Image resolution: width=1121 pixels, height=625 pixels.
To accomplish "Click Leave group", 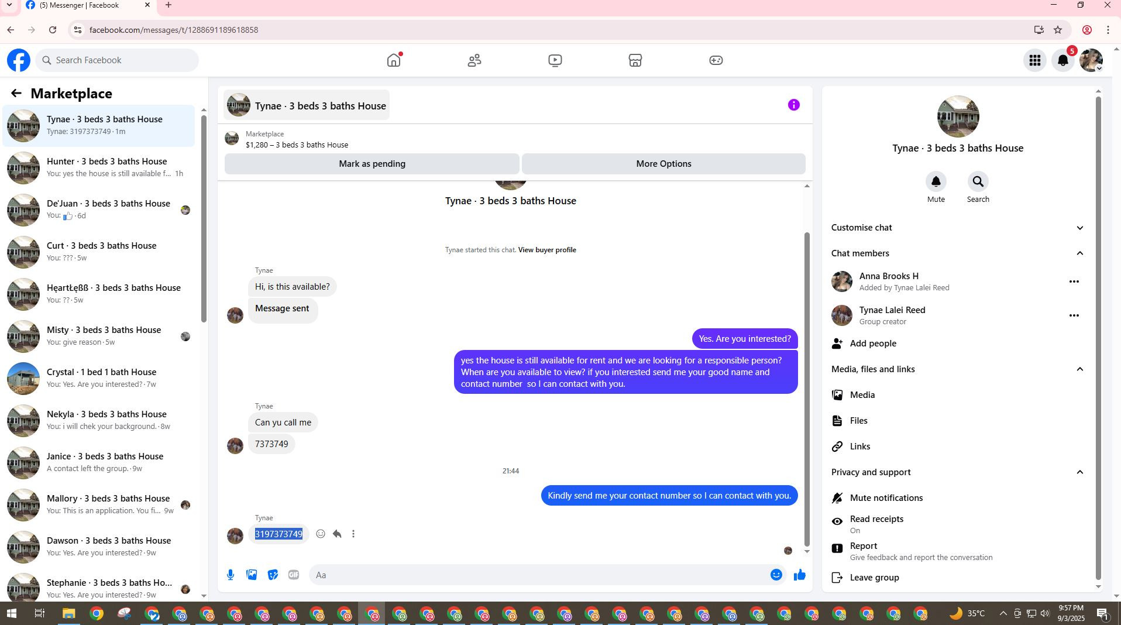I will 958,578.
